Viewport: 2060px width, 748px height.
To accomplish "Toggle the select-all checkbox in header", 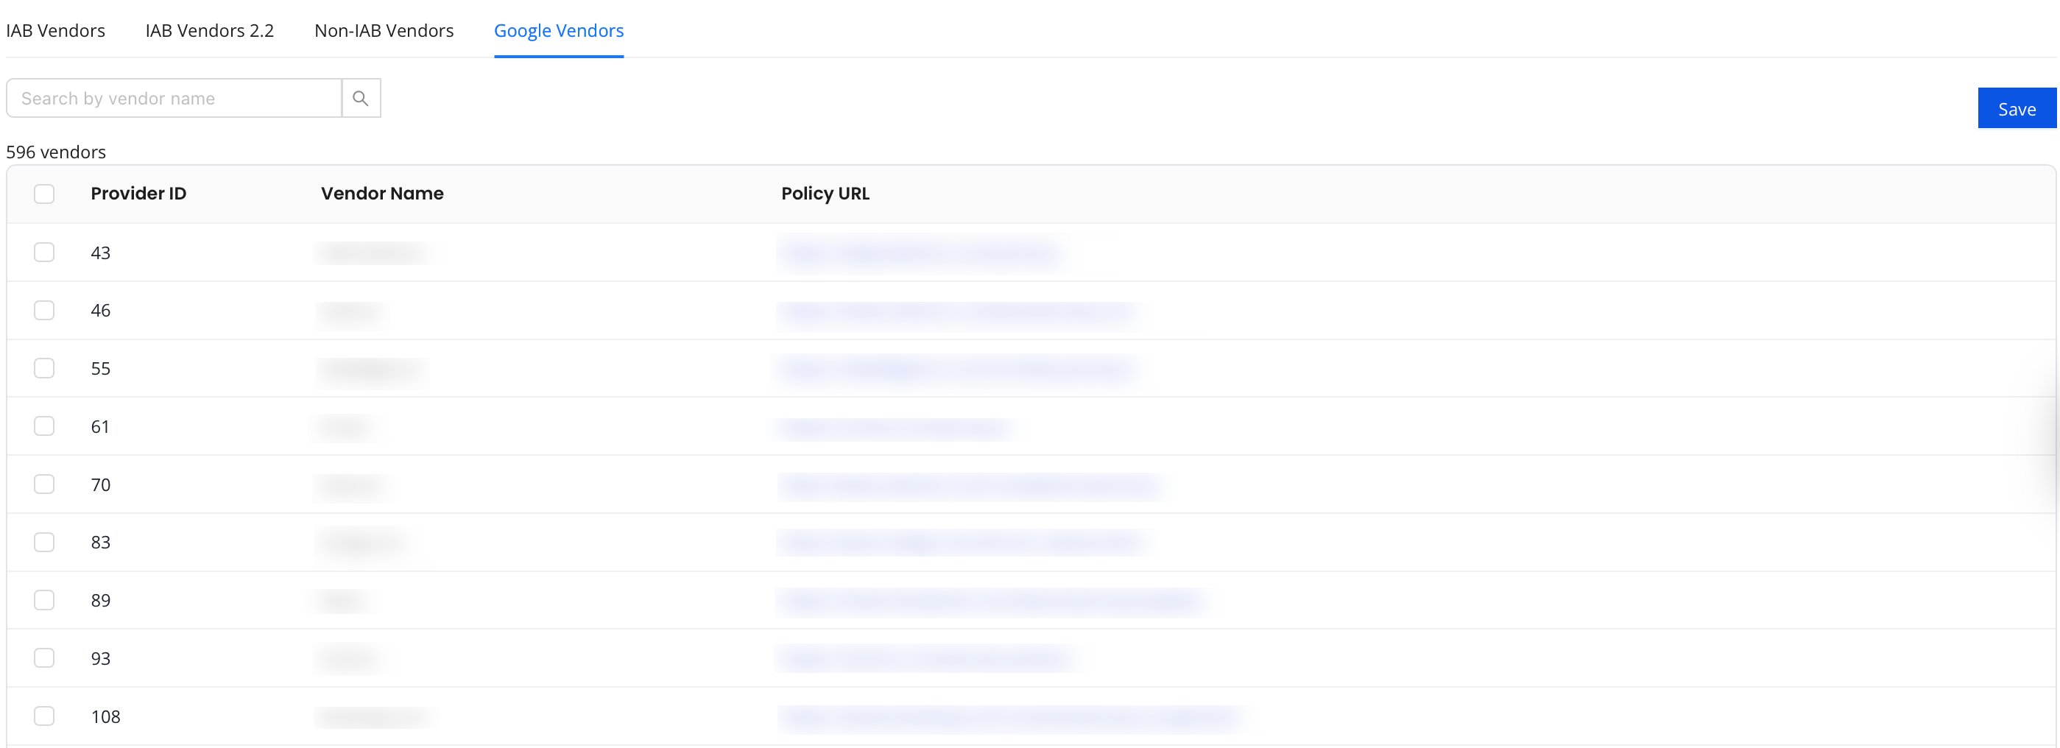I will click(44, 194).
